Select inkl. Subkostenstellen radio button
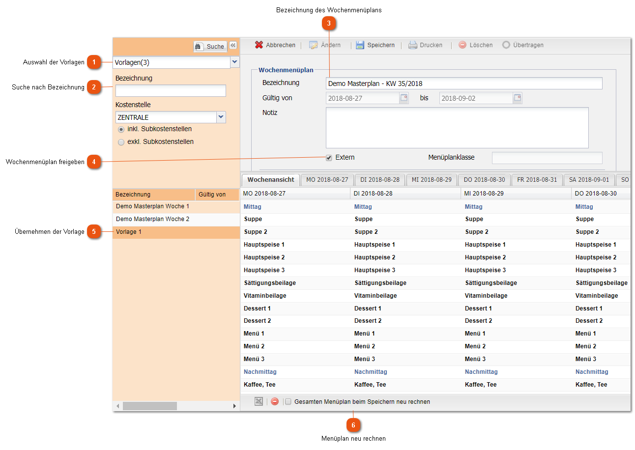 (x=121, y=129)
